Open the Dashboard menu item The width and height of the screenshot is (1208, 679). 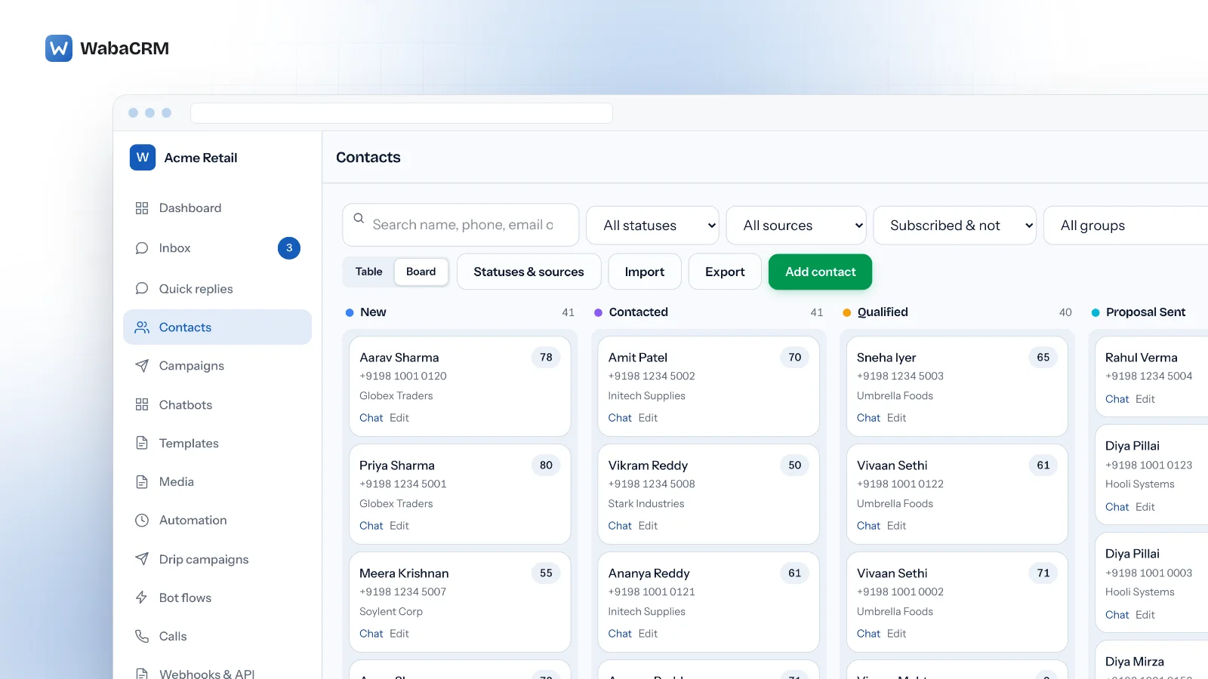217,208
